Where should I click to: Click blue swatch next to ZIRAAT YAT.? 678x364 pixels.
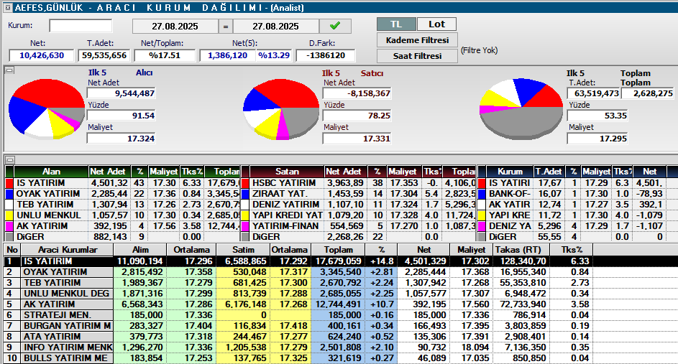coord(245,194)
